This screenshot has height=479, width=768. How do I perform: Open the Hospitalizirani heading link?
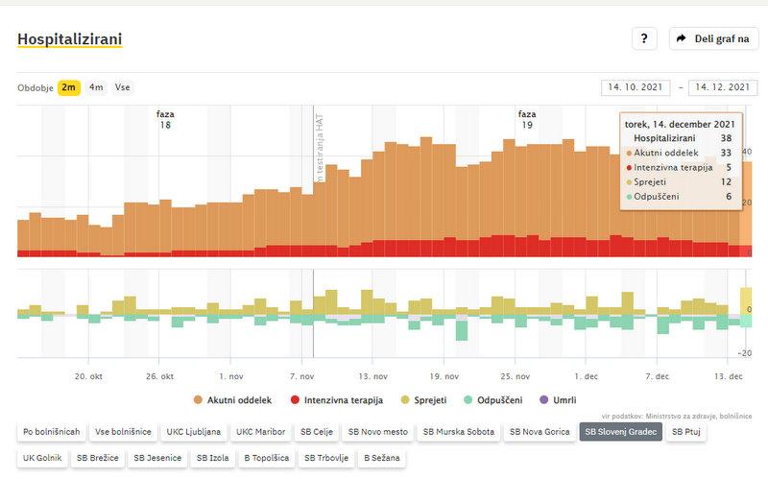pos(69,38)
